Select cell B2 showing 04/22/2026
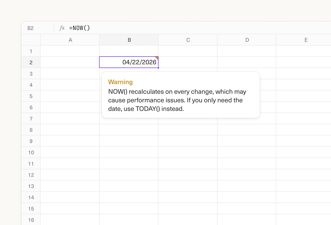The image size is (331, 225). pos(129,62)
